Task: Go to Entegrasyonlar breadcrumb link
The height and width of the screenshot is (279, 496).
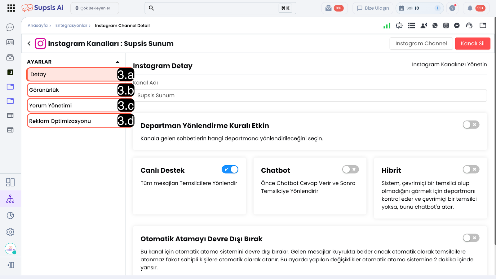Action: tap(71, 25)
